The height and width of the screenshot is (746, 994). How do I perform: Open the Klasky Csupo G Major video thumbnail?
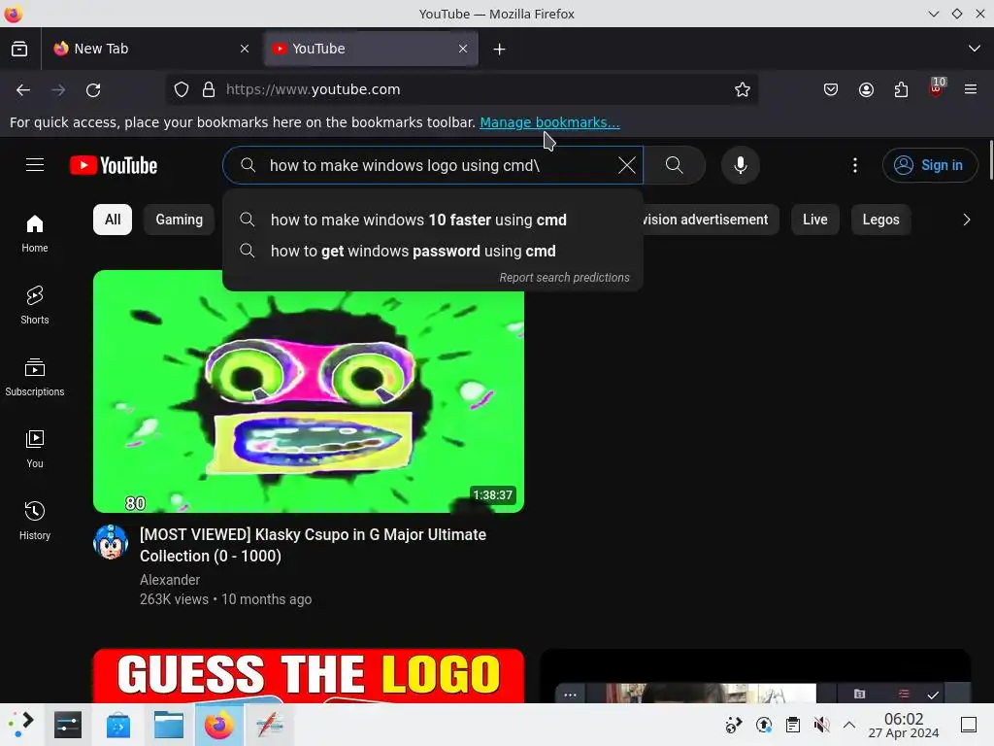click(309, 391)
